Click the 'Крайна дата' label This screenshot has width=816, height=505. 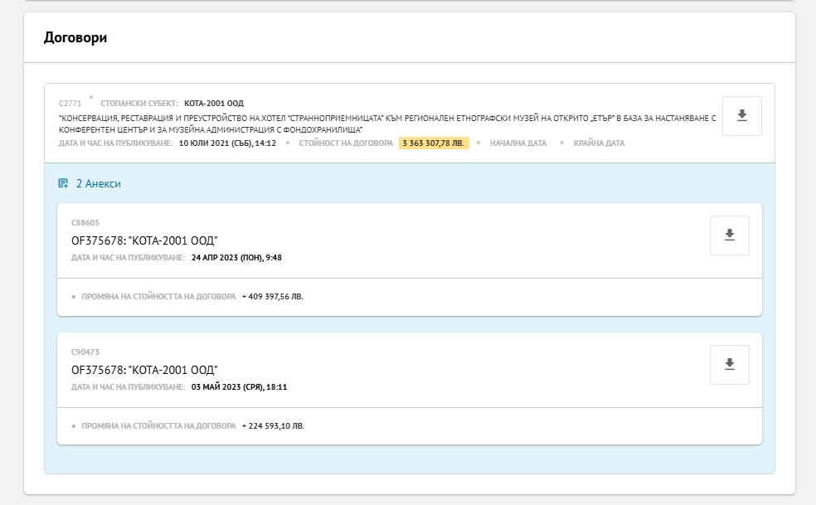click(599, 143)
